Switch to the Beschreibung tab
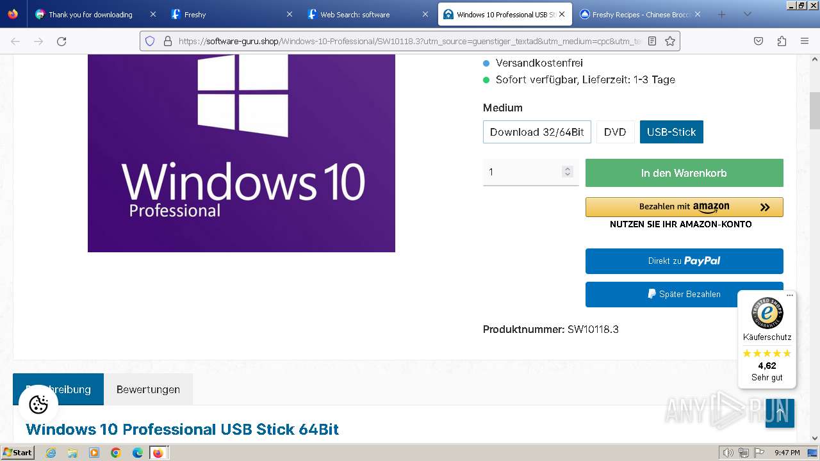820x461 pixels. point(58,389)
